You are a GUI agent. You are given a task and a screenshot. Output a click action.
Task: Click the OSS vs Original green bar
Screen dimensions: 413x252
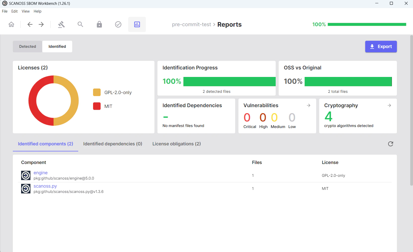coord(348,81)
